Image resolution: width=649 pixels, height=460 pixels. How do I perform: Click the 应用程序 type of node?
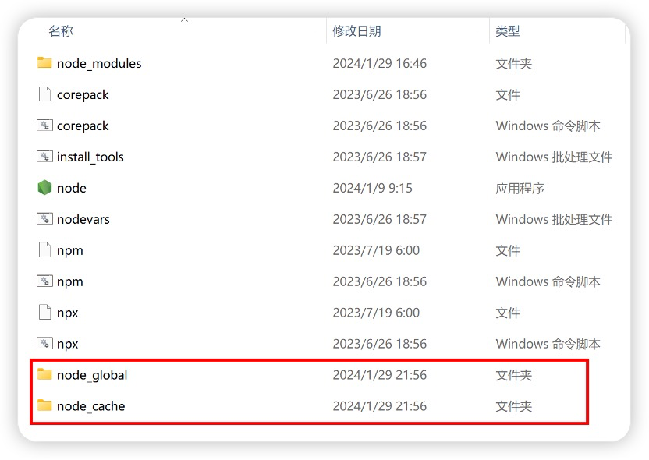coord(520,188)
